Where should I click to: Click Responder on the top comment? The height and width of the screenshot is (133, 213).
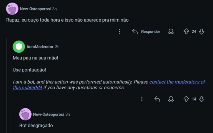pyautogui.click(x=146, y=32)
